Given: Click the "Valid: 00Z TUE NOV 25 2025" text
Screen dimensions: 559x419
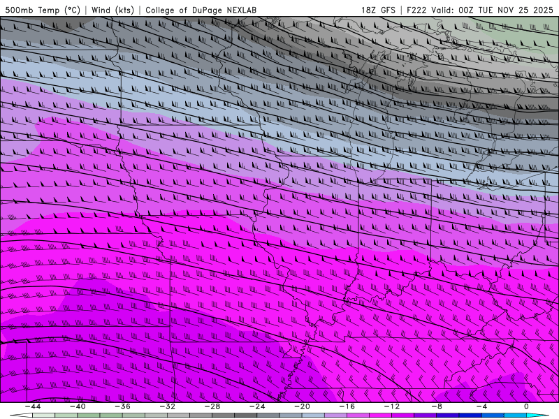Looking at the screenshot, I should click(x=492, y=10).
